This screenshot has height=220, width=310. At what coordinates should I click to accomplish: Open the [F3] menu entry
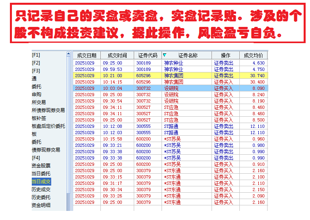pyautogui.click(x=36, y=70)
